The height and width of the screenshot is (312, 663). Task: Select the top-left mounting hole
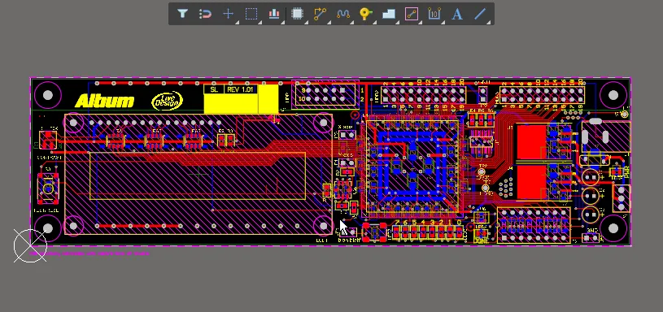click(48, 95)
